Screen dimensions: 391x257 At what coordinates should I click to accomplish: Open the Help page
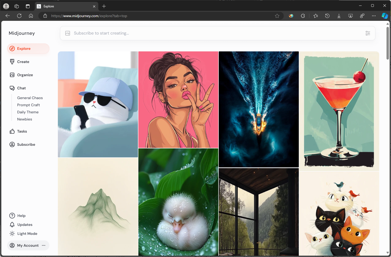(x=21, y=216)
